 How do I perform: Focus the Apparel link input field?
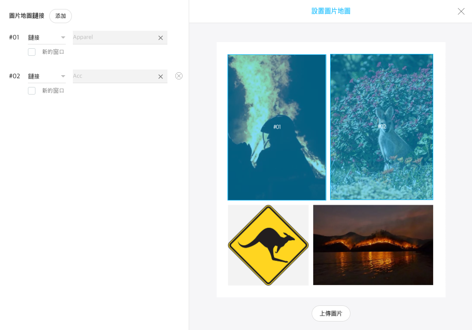(114, 37)
